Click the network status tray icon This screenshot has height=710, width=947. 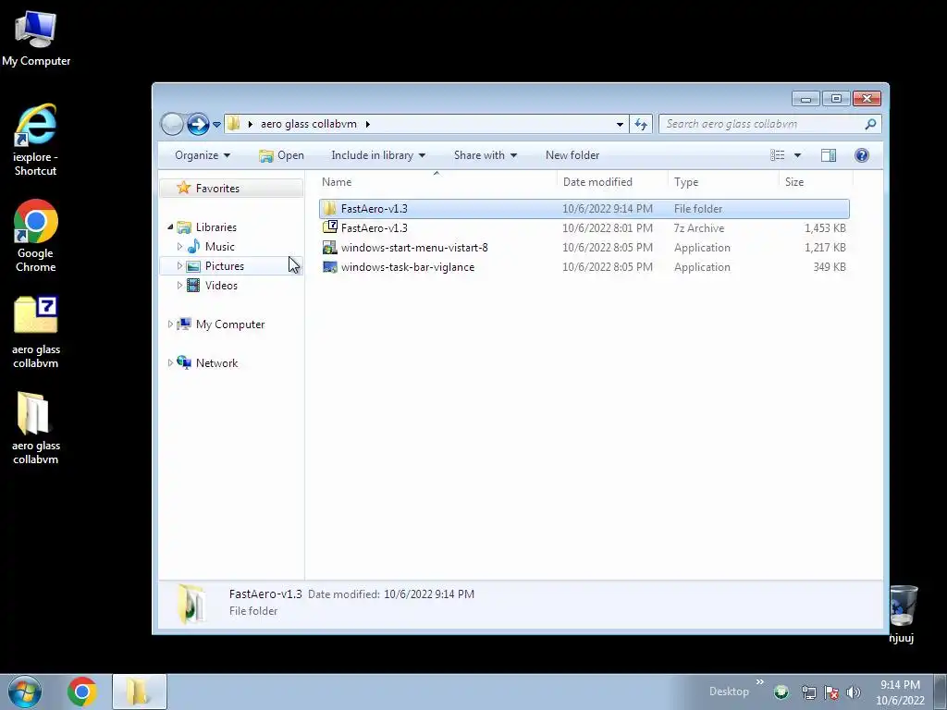pyautogui.click(x=808, y=692)
